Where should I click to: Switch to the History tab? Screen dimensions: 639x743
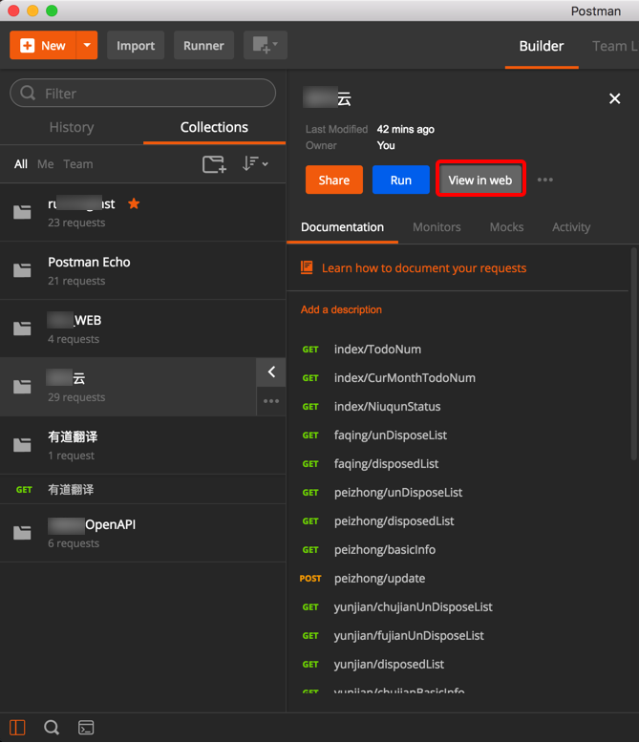pyautogui.click(x=72, y=127)
